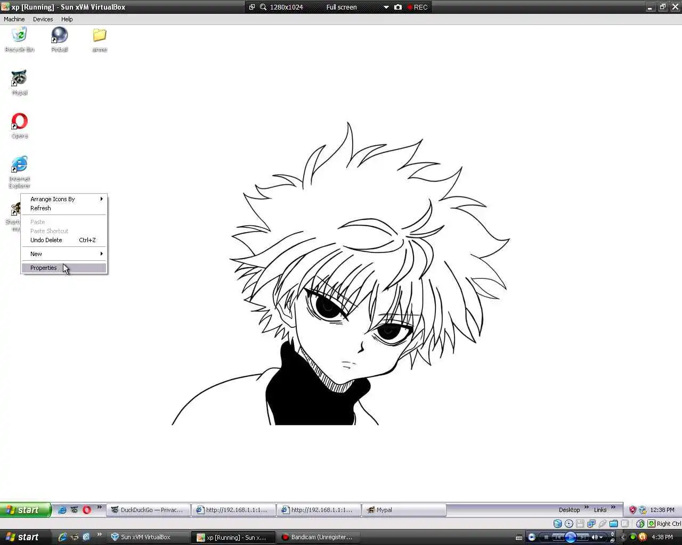Click Mypal raccoon icon in guest Quick Launch
The height and width of the screenshot is (545, 682).
click(x=75, y=510)
